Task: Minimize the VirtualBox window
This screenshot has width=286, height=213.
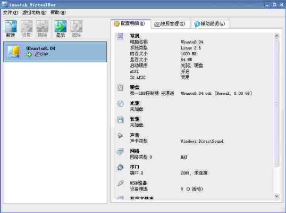Action: [x=267, y=5]
